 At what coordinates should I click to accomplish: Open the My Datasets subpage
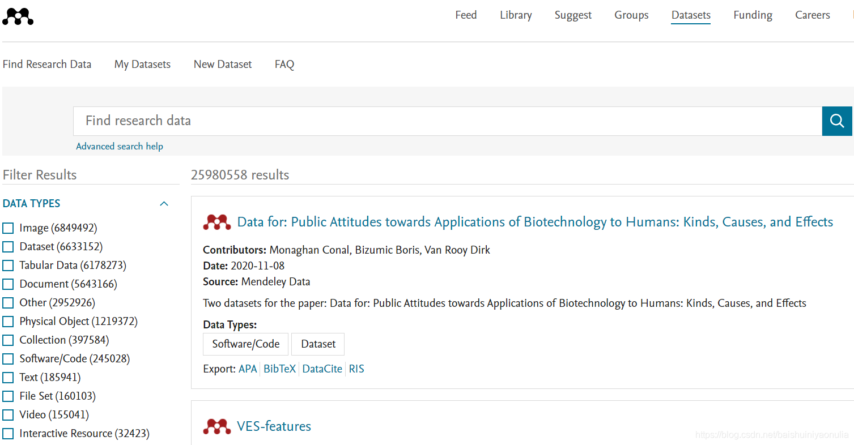pyautogui.click(x=142, y=65)
